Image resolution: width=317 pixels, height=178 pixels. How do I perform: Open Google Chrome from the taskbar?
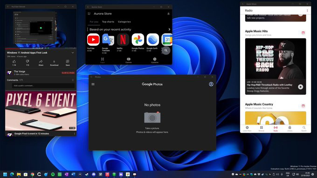(x=32, y=174)
